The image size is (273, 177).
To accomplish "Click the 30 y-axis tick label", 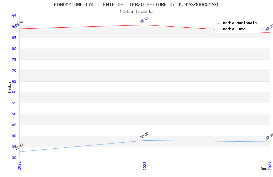I will 14,158.
